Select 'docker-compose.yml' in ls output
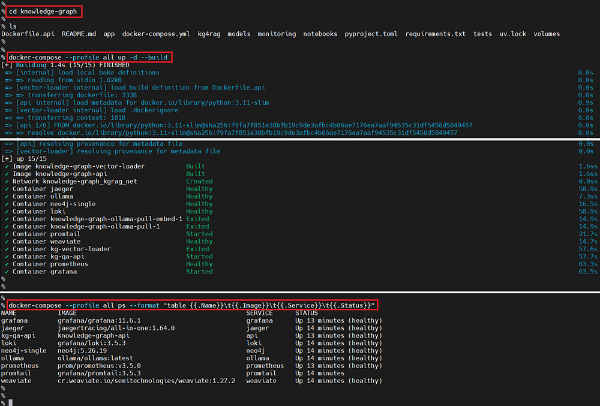Screen dimensions: 600x406 point(156,34)
